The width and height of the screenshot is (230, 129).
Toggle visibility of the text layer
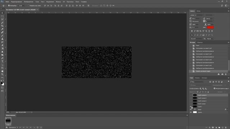[191, 109]
